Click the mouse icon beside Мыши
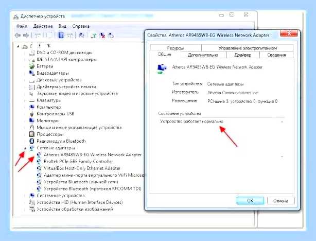This screenshot has width=316, height=241. pyautogui.click(x=31, y=128)
